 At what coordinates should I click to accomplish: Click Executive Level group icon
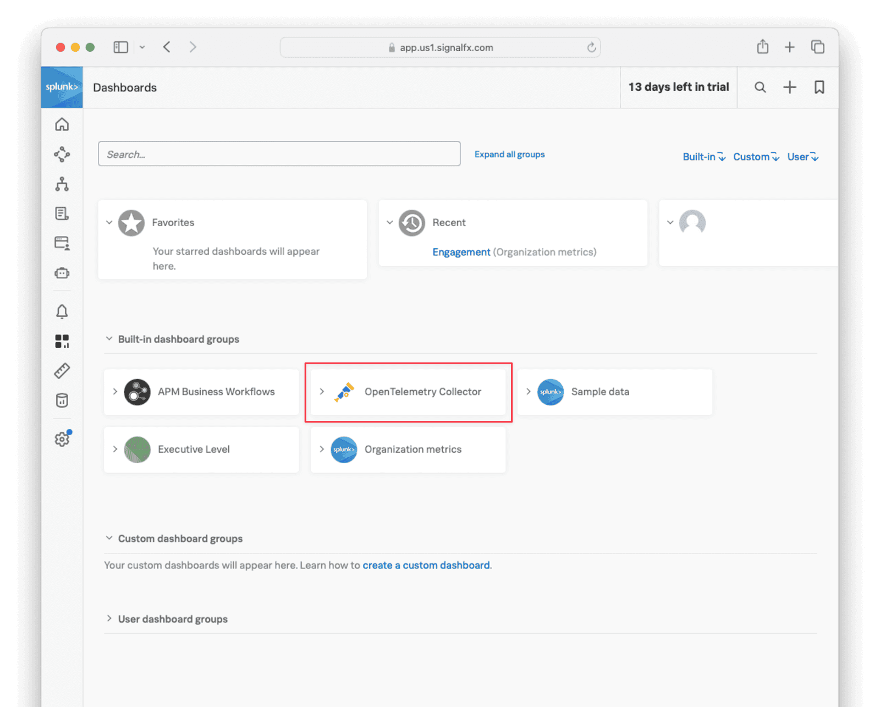tap(137, 450)
